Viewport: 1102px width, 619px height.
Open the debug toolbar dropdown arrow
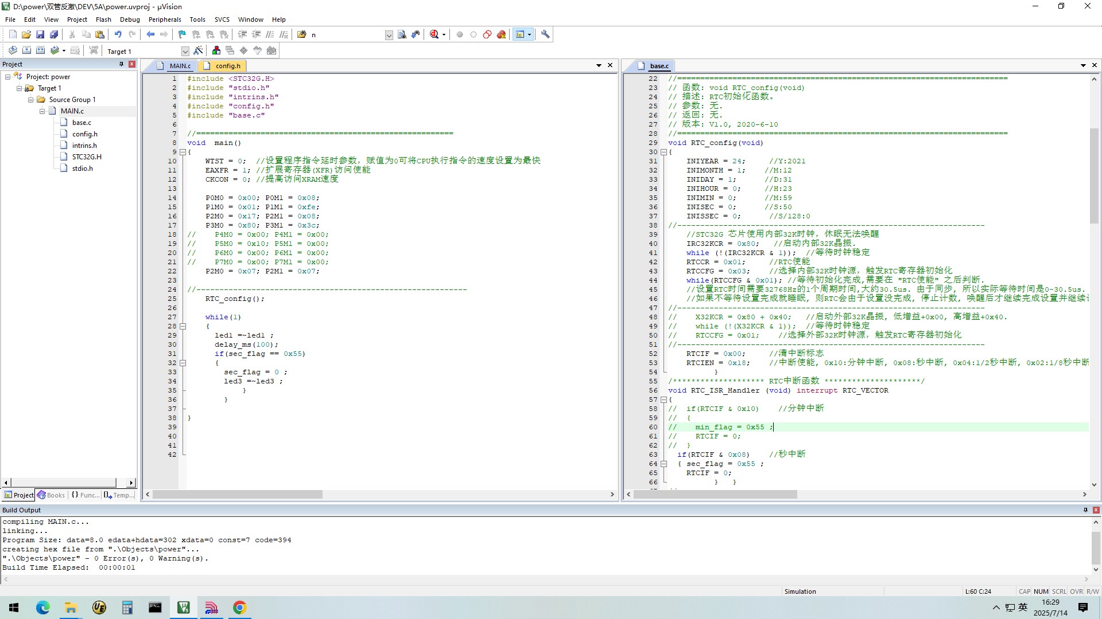click(x=444, y=34)
